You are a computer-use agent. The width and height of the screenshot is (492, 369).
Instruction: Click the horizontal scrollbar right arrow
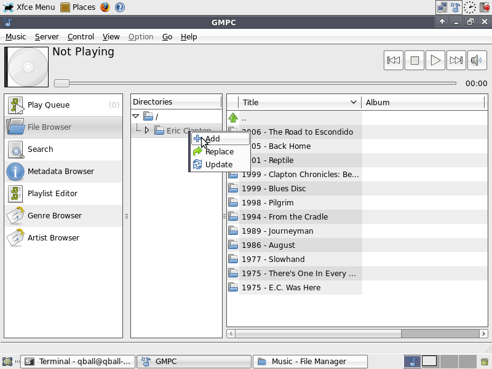pos(483,333)
